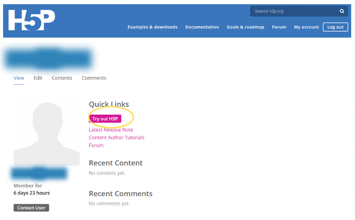
Task: Click the search magnifier icon
Action: pos(342,11)
